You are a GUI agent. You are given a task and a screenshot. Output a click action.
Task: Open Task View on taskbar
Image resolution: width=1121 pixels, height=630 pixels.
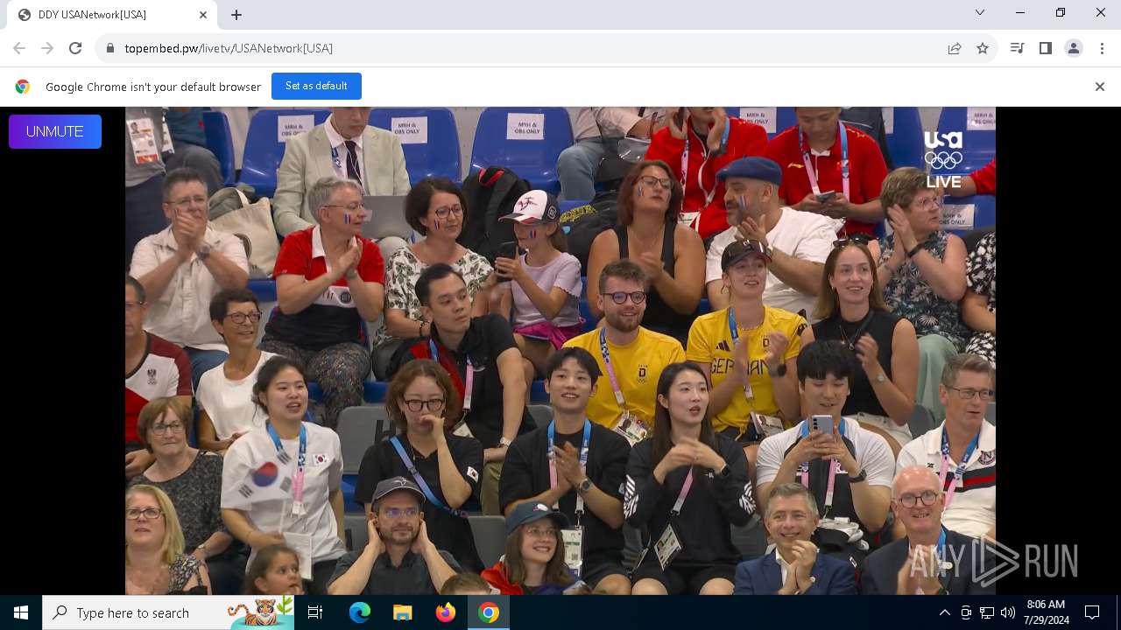pos(315,612)
